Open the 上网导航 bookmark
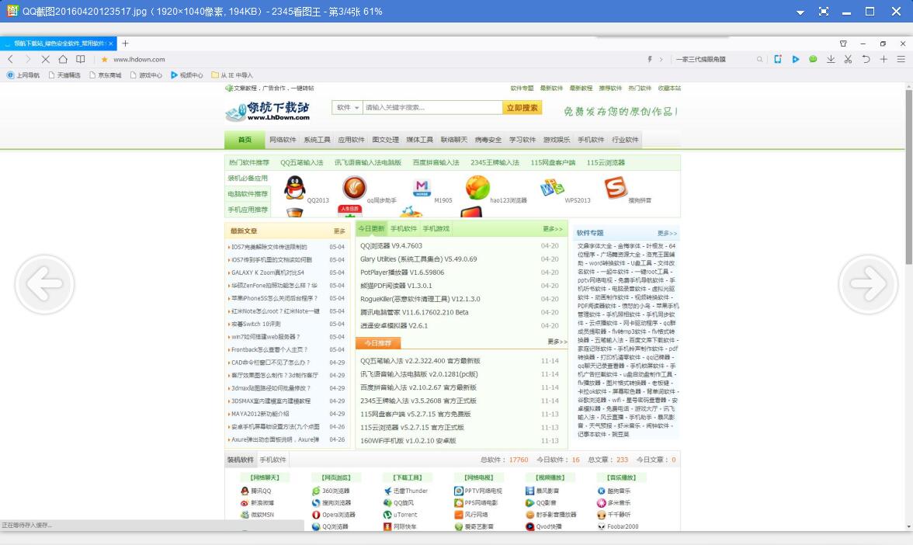The image size is (913, 545). click(23, 75)
